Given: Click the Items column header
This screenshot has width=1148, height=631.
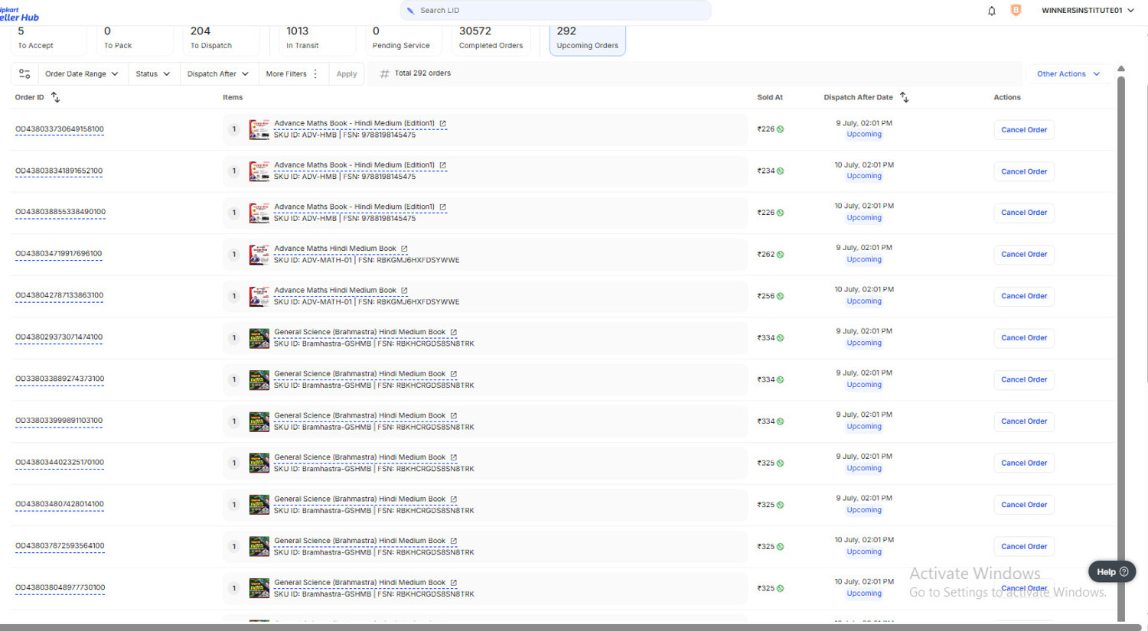Looking at the screenshot, I should click(x=233, y=97).
